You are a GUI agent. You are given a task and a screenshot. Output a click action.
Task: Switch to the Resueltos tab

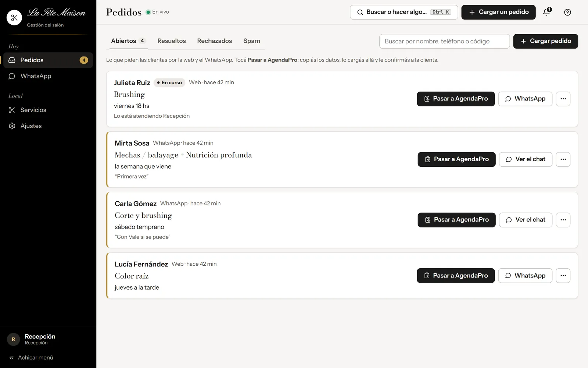[172, 41]
